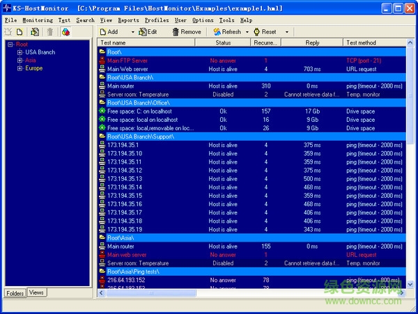Click the folder icon beside Root\USA Branch\Office\
418x314 pixels.
[x=102, y=102]
